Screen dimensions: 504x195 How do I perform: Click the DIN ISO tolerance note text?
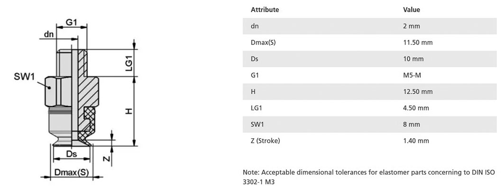(369, 177)
